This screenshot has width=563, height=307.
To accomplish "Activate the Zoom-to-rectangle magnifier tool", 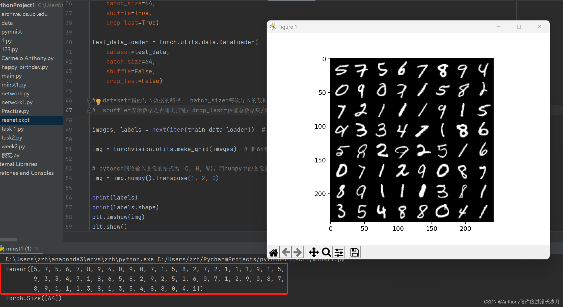I will [x=326, y=252].
